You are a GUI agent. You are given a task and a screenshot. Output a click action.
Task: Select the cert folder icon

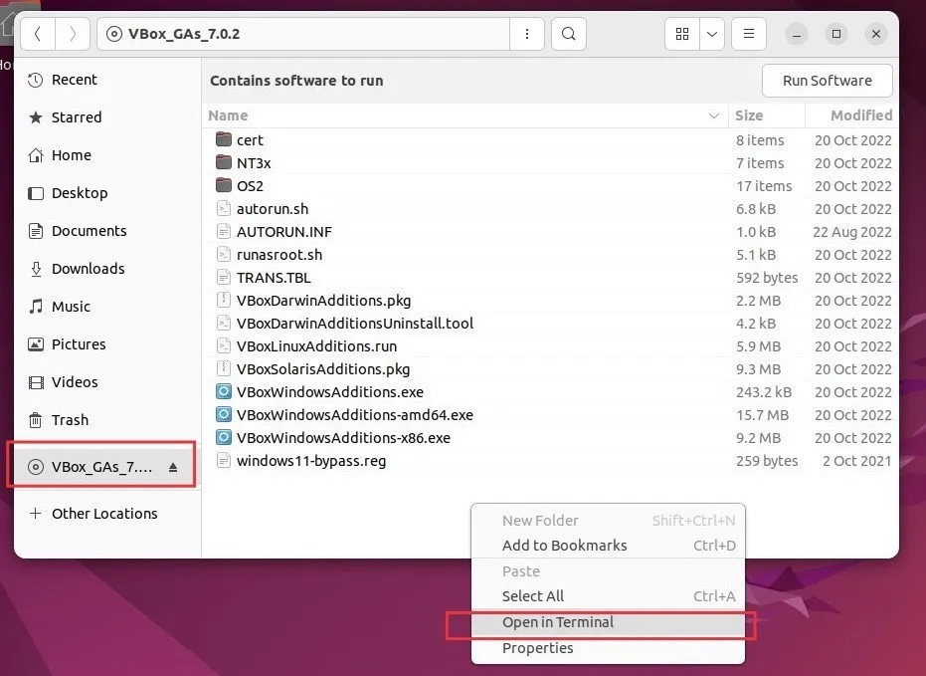click(223, 140)
